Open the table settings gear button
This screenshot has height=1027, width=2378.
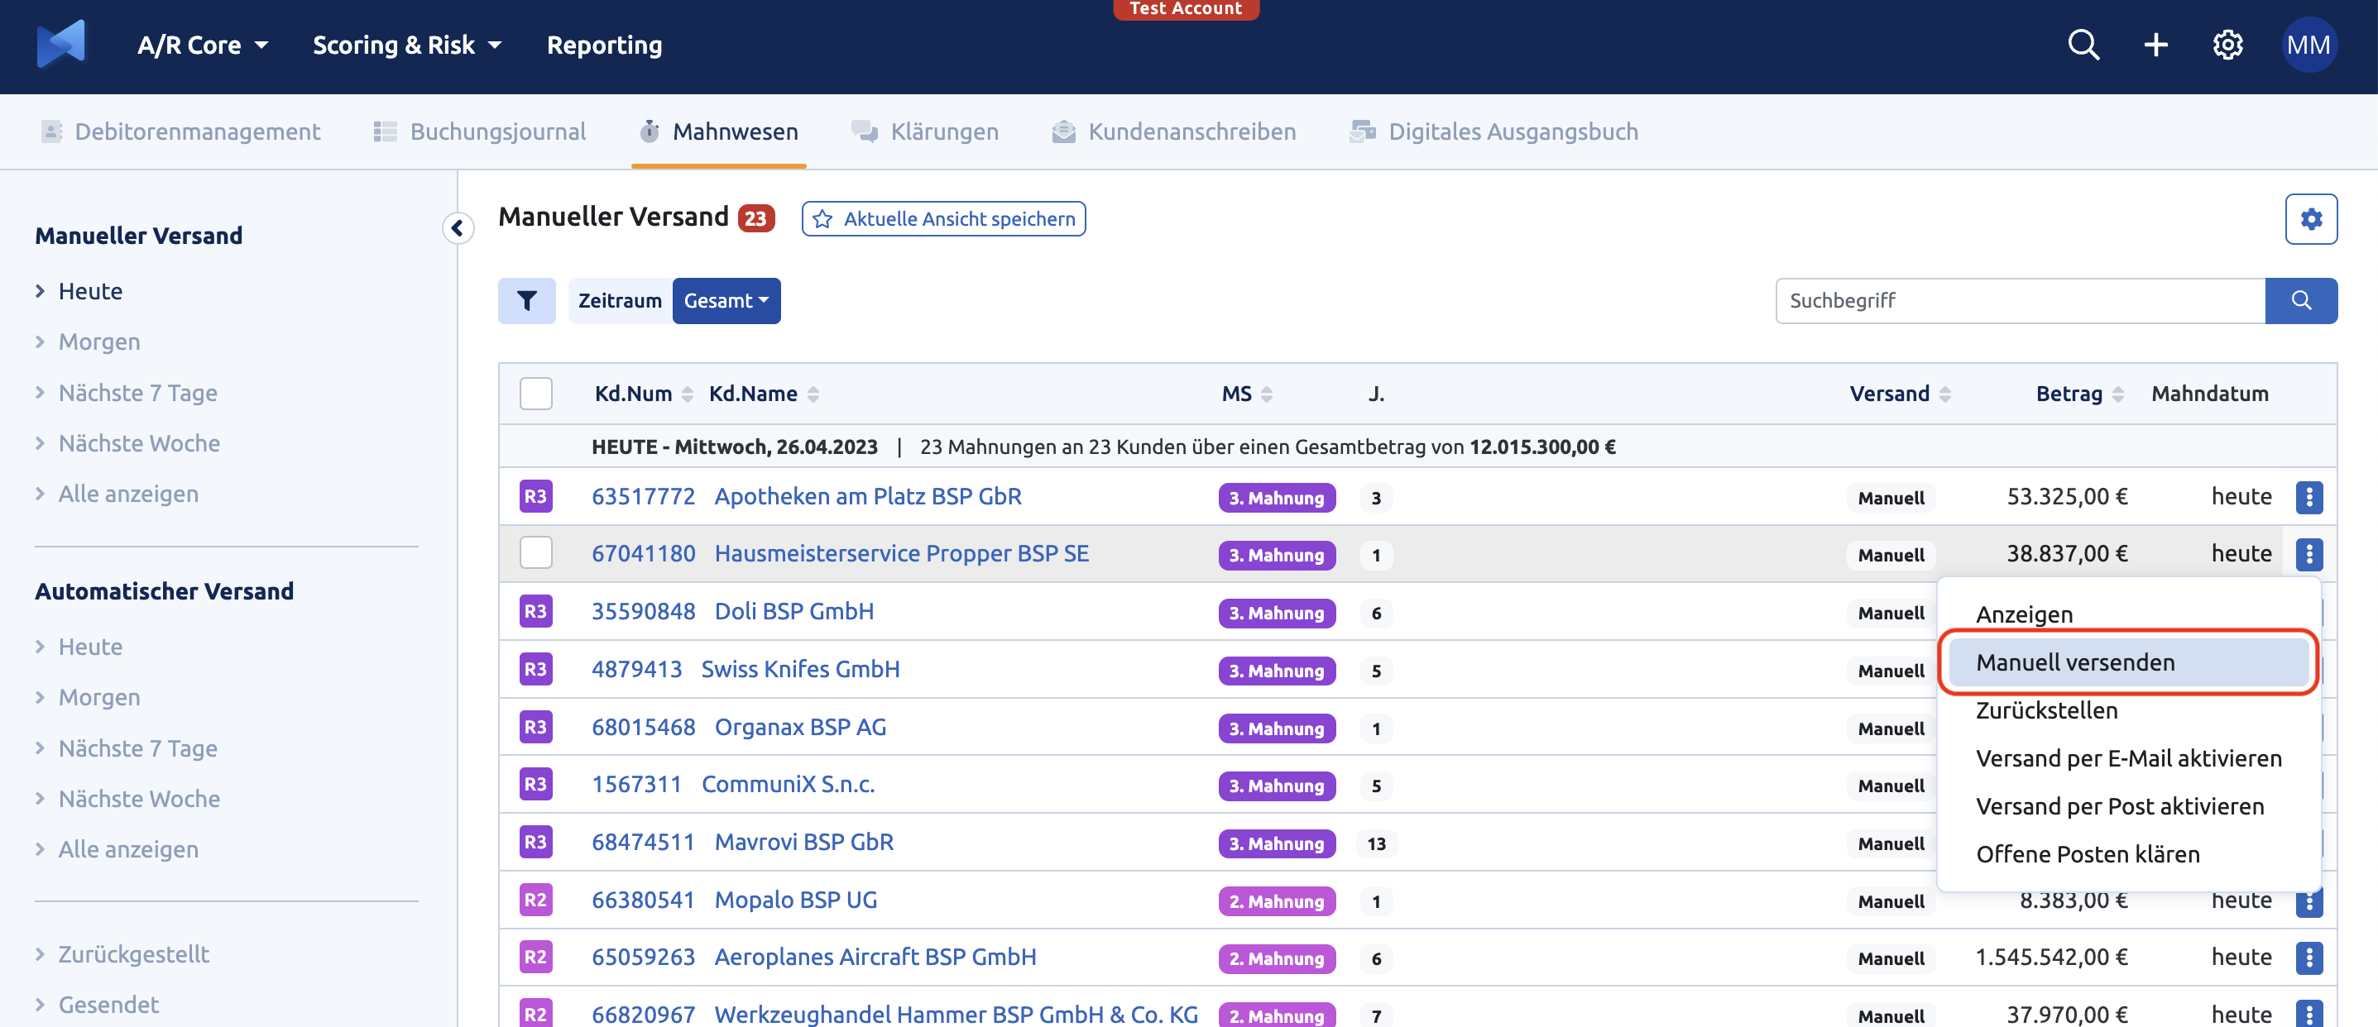[2311, 218]
